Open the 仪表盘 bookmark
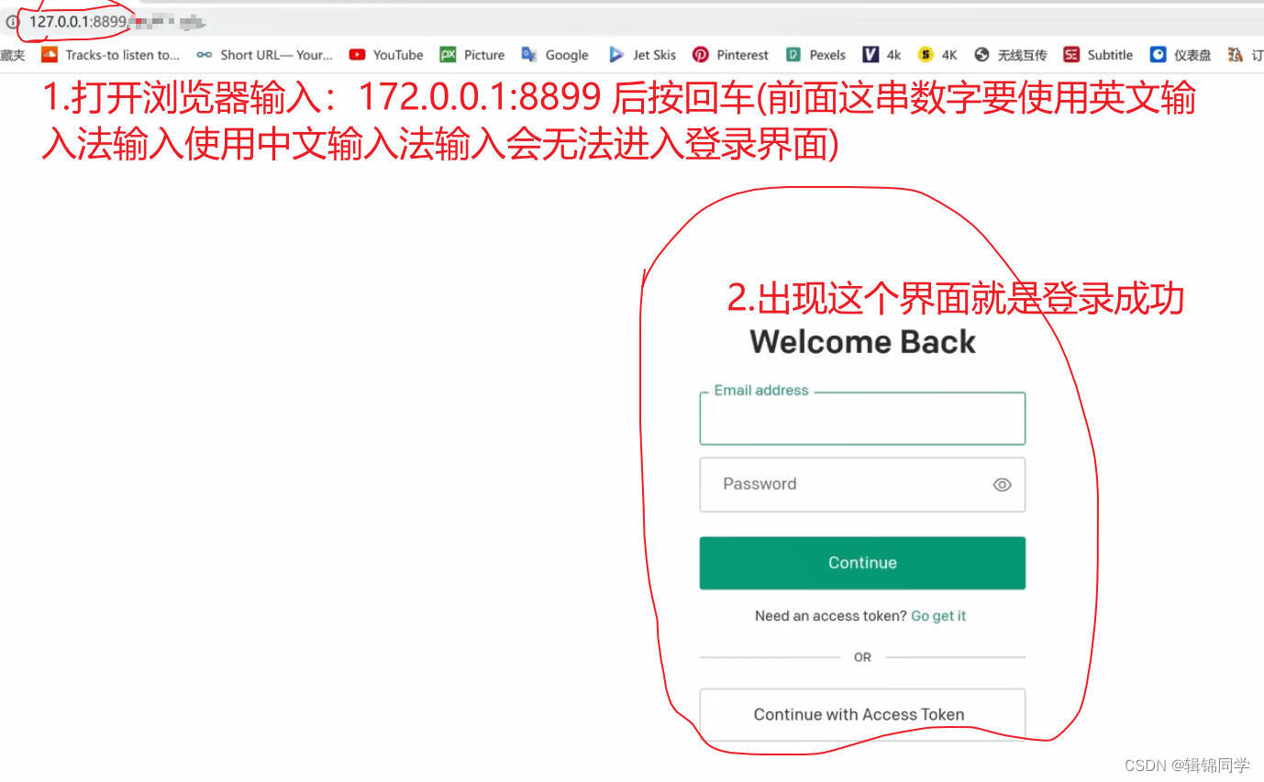 tap(1181, 55)
